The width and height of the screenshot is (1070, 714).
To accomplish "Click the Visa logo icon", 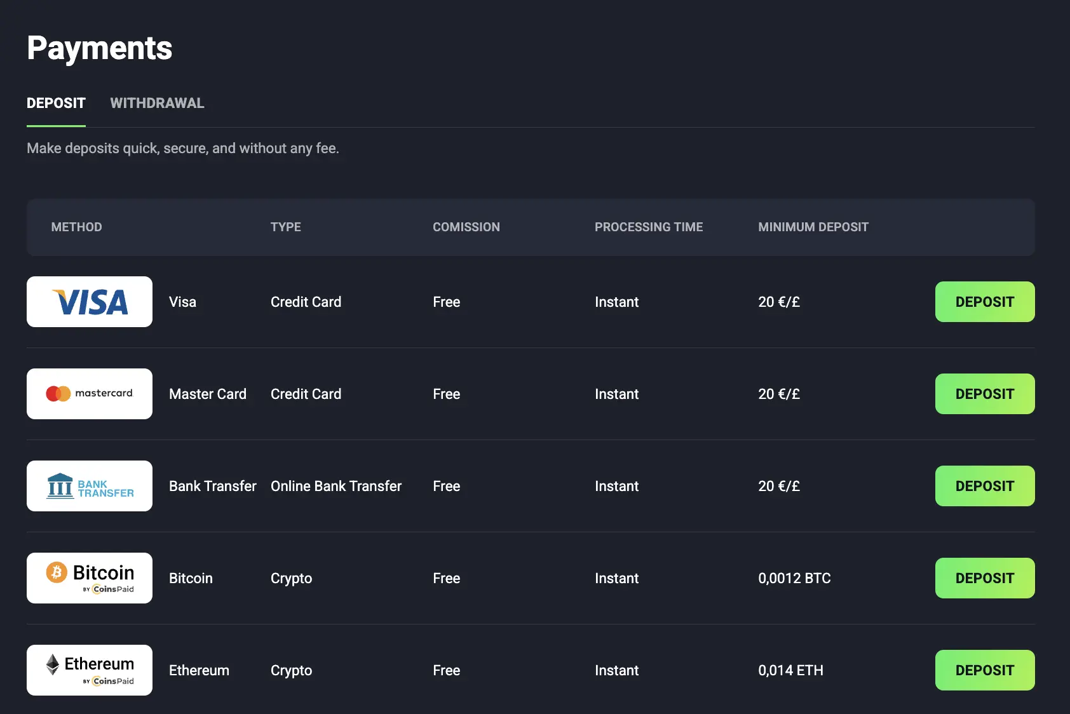I will pyautogui.click(x=90, y=302).
